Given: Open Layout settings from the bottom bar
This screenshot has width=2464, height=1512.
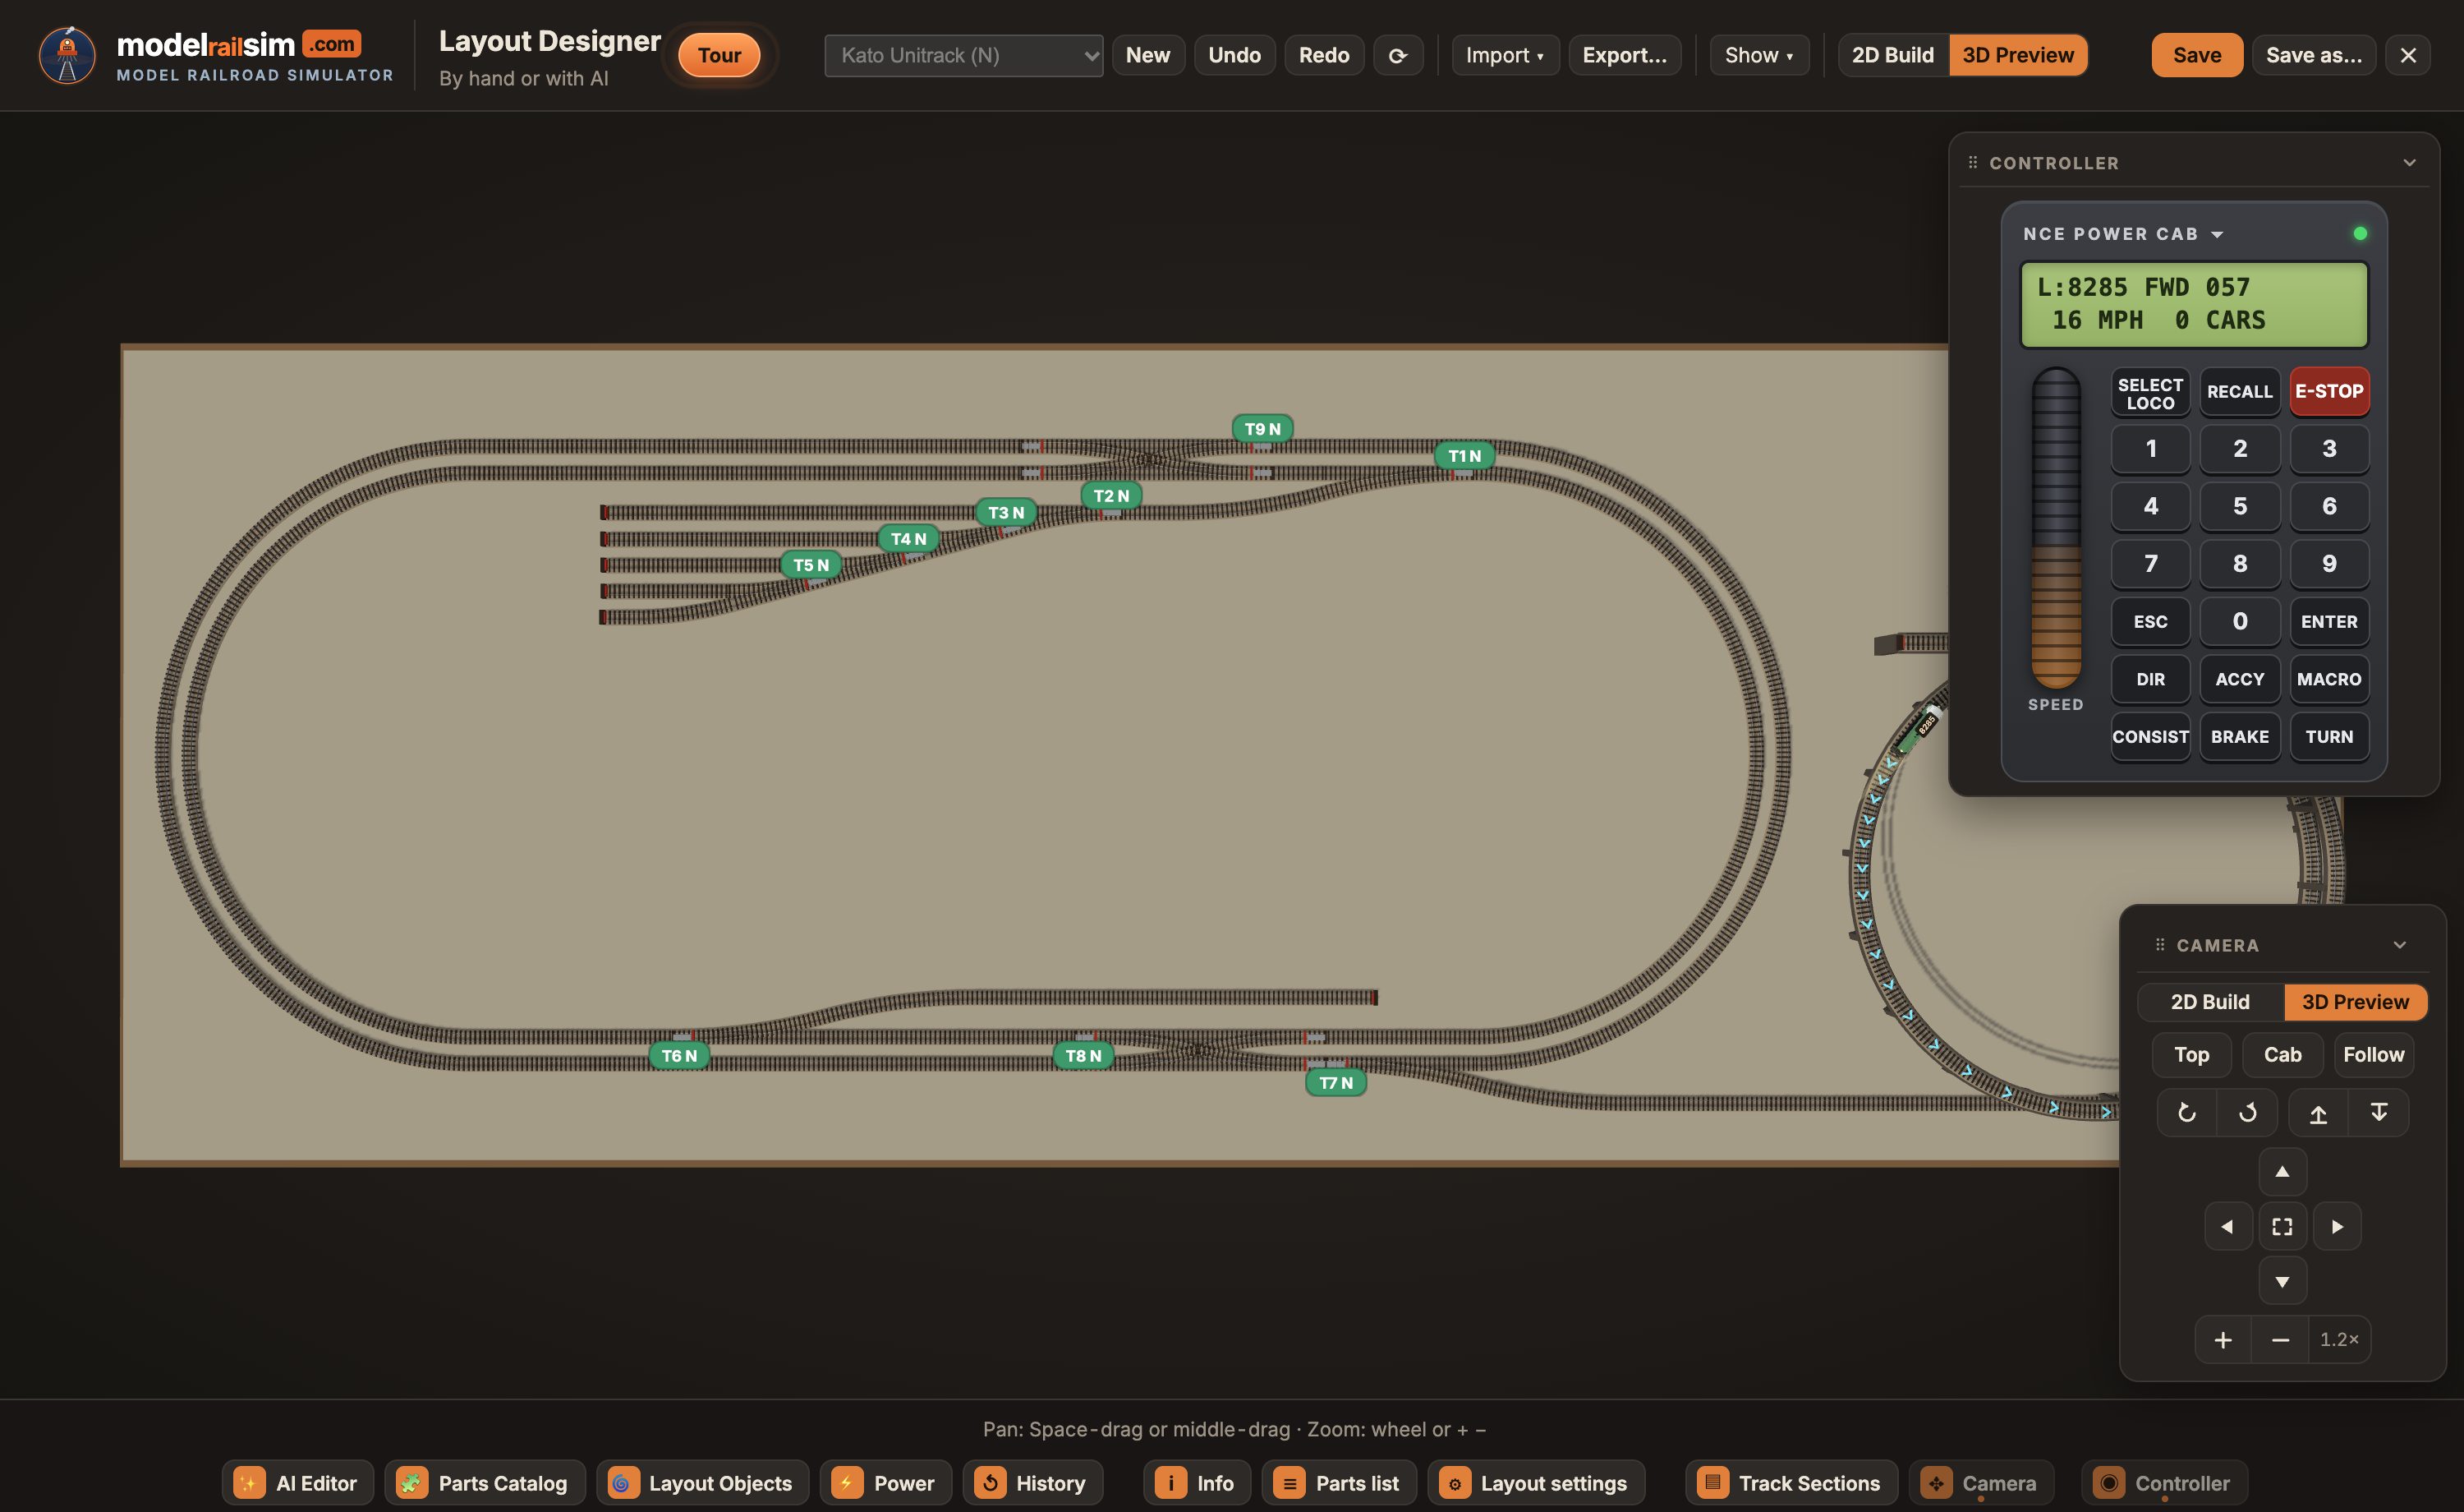Looking at the screenshot, I should pos(1536,1483).
